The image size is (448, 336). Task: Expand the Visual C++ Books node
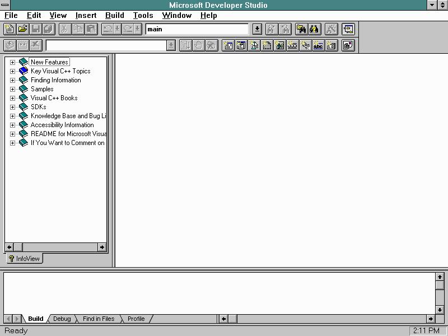(12, 97)
